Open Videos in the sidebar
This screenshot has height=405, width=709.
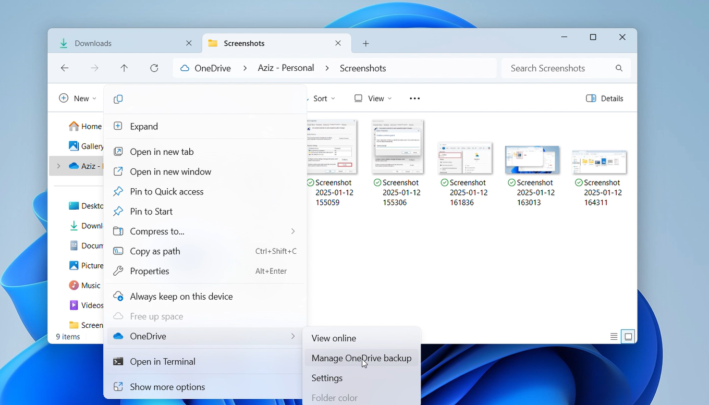tap(86, 305)
